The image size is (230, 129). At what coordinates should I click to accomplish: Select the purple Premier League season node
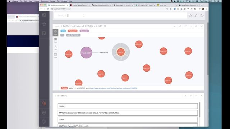tap(86, 53)
